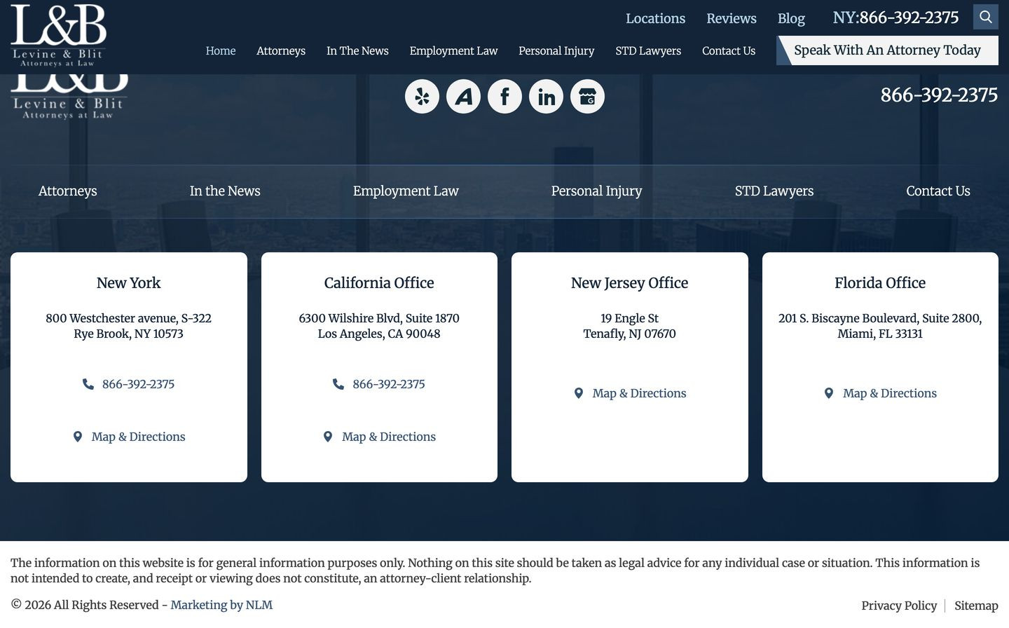Open the LinkedIn social icon
1009x628 pixels.
click(x=546, y=97)
